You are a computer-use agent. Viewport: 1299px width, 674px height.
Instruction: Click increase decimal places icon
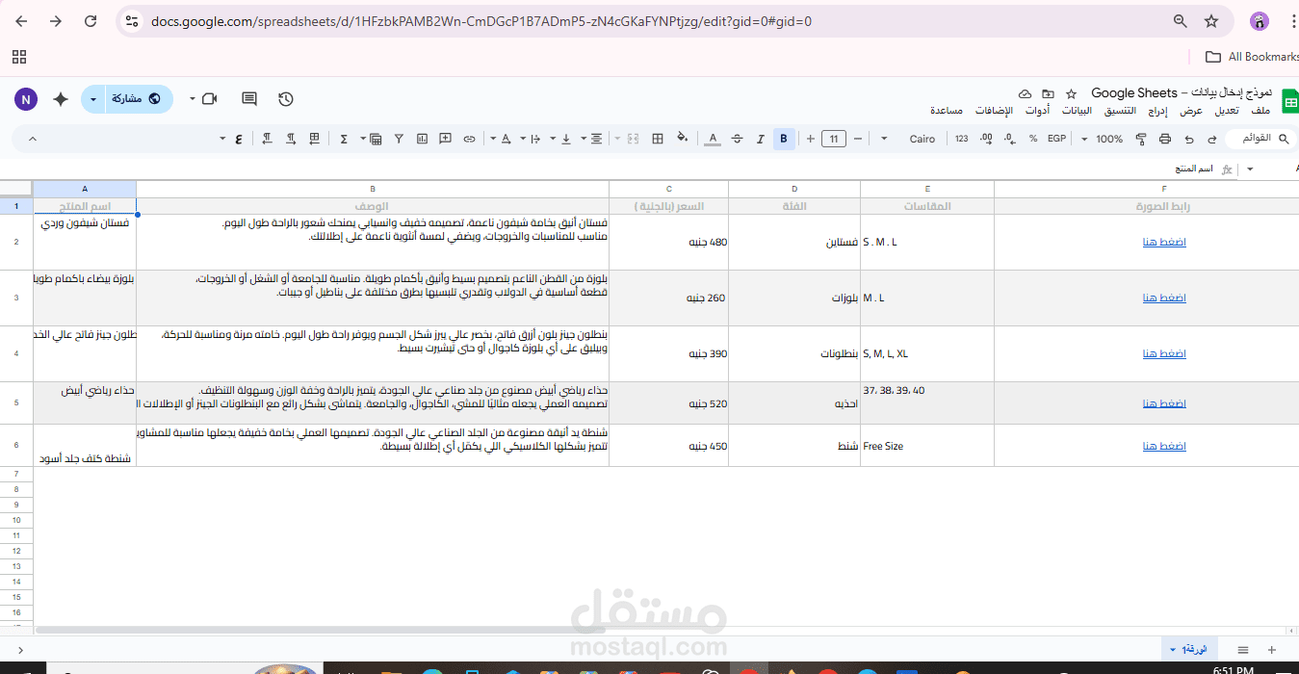986,140
